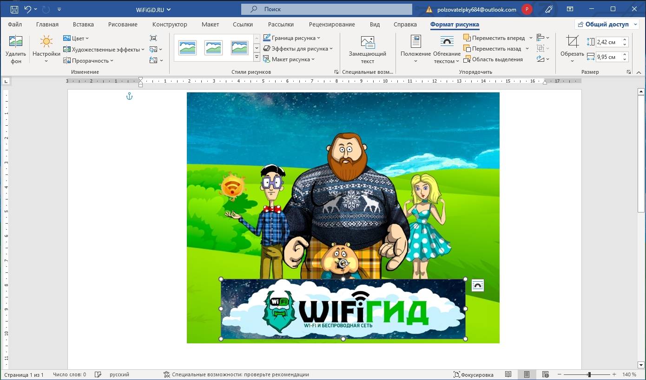The height and width of the screenshot is (380, 646).
Task: Open the Файл tab
Action: pos(15,24)
